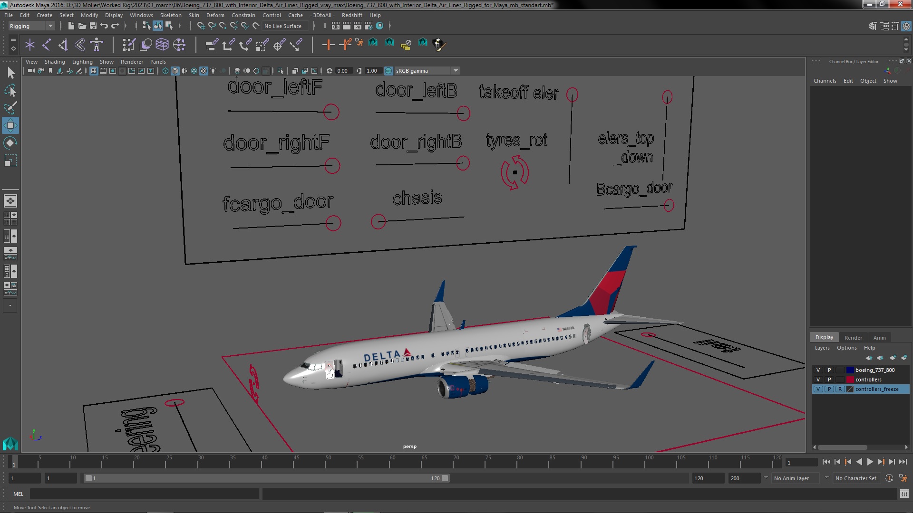Viewport: 913px width, 513px height.
Task: Toggle R reference mode on controllers_freeze layer
Action: pyautogui.click(x=840, y=389)
